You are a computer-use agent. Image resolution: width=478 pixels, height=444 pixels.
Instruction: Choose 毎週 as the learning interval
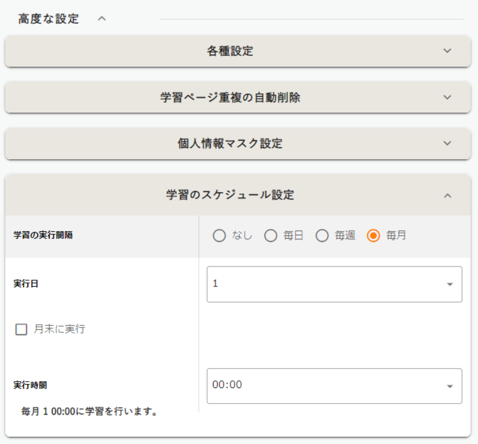tap(322, 236)
